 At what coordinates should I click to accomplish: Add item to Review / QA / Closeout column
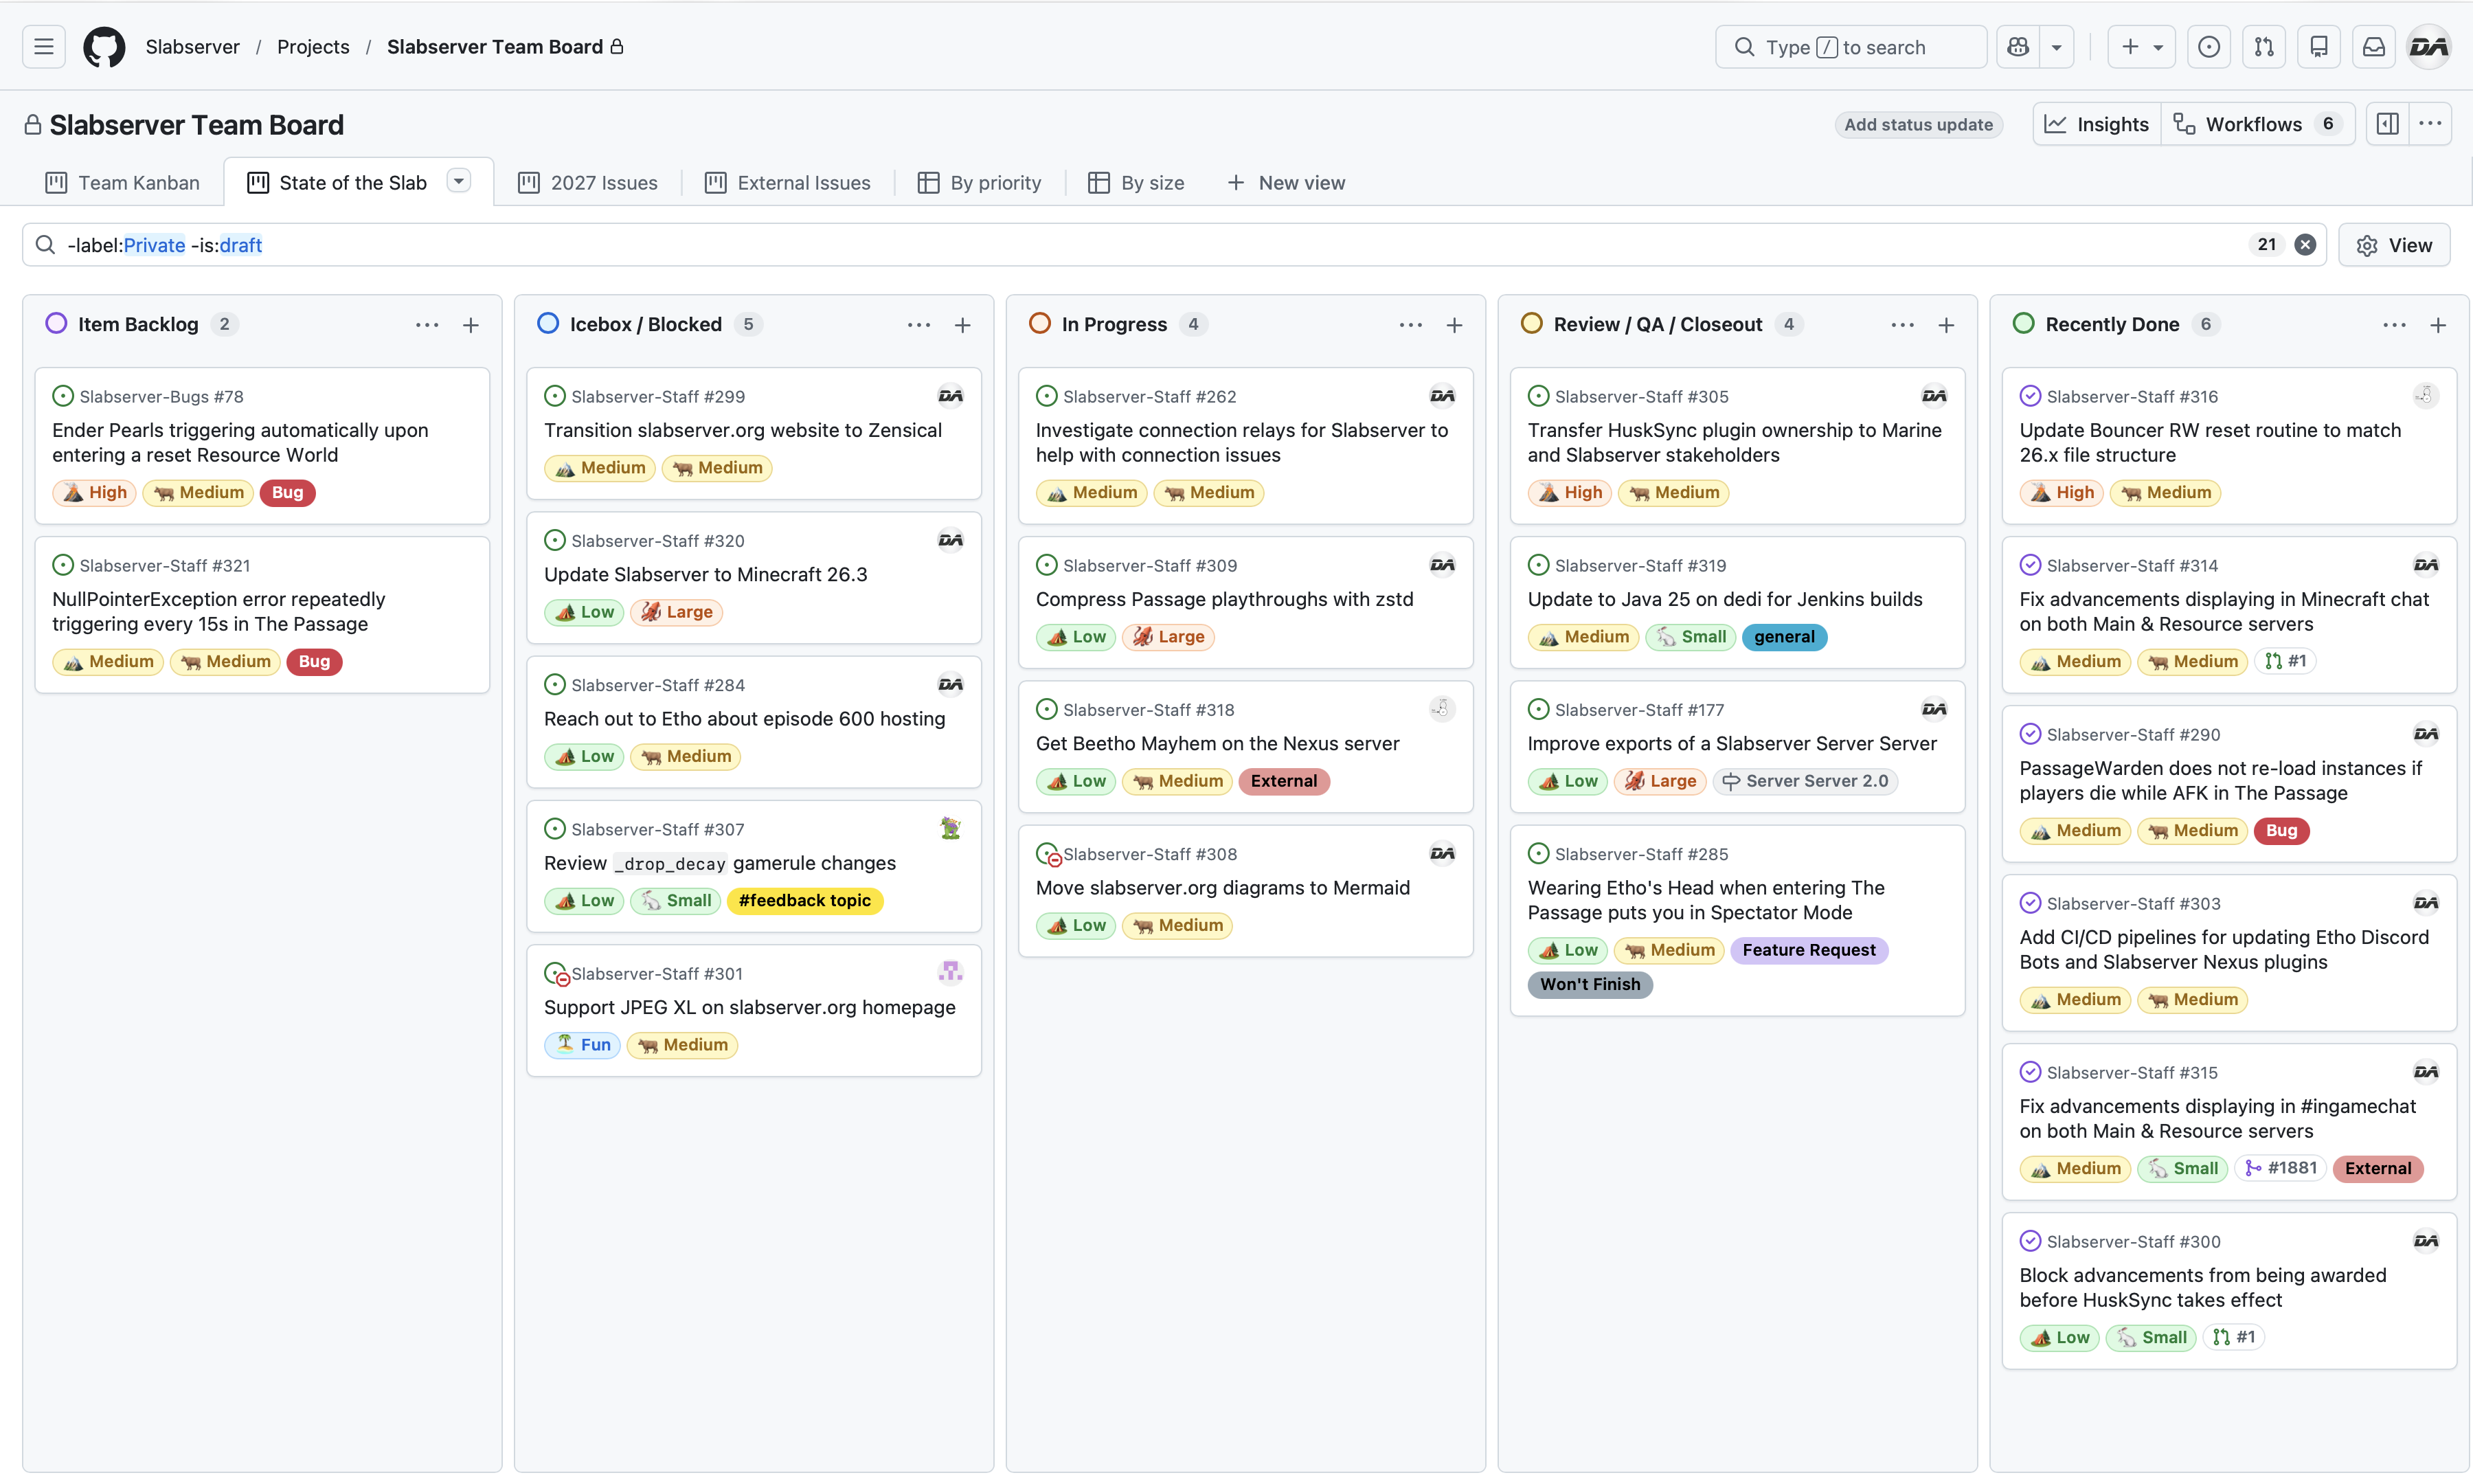pos(1946,325)
